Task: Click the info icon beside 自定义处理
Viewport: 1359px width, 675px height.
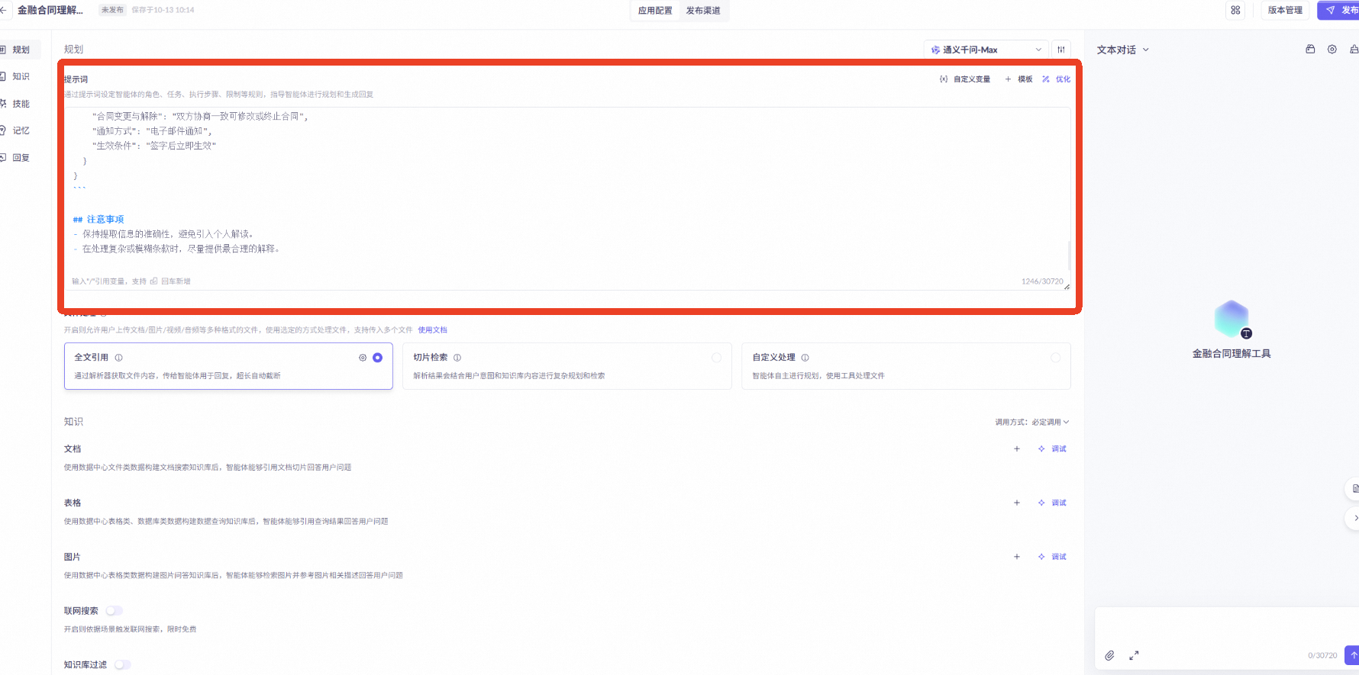Action: pyautogui.click(x=805, y=358)
